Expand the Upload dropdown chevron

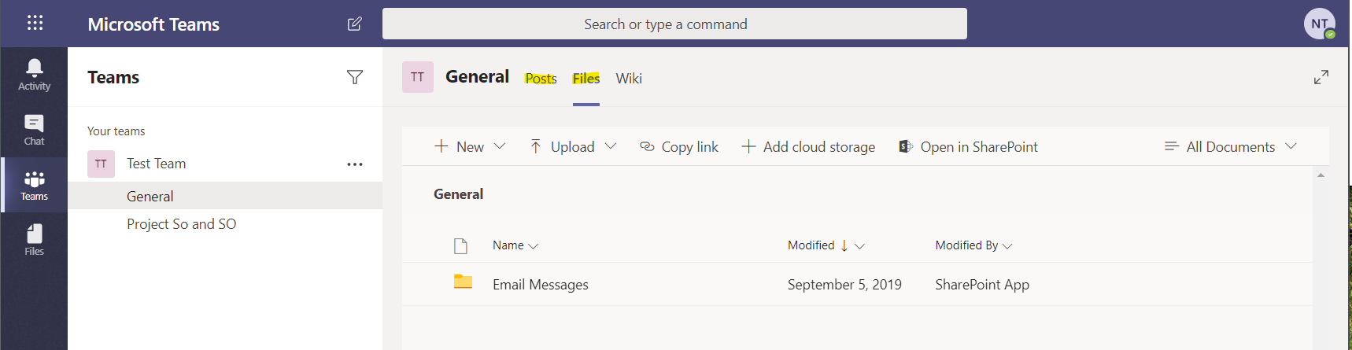(611, 146)
